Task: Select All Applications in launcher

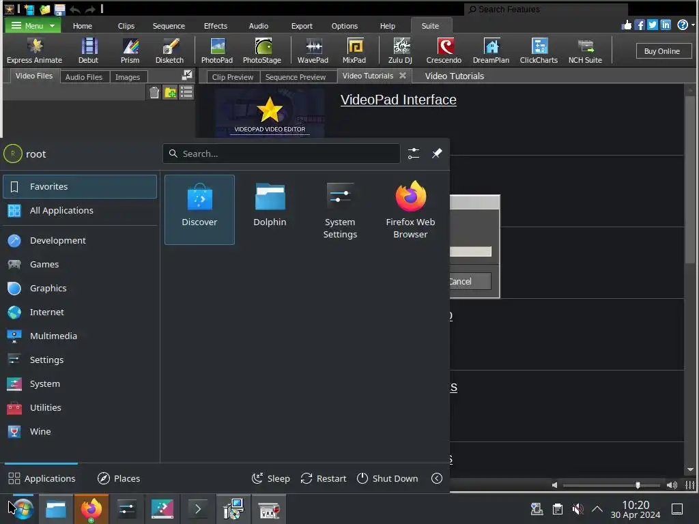Action: click(80, 210)
